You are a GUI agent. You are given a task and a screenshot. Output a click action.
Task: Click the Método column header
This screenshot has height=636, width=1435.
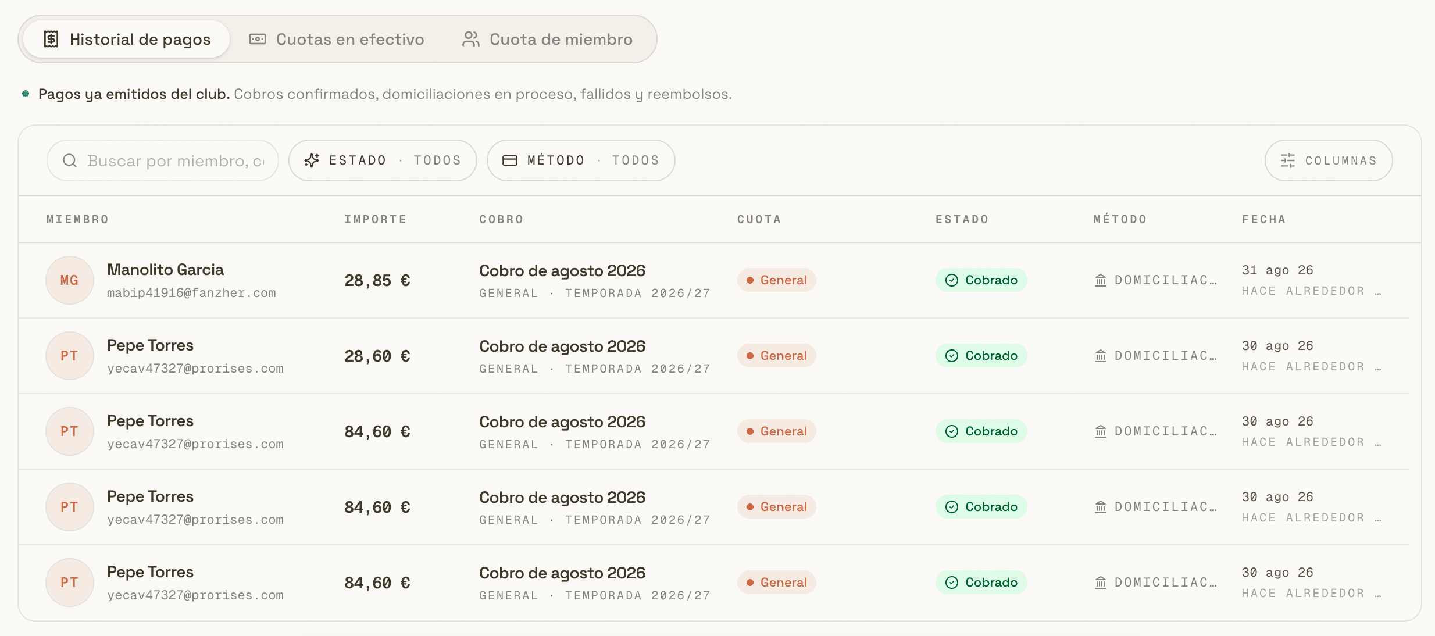pos(1120,219)
